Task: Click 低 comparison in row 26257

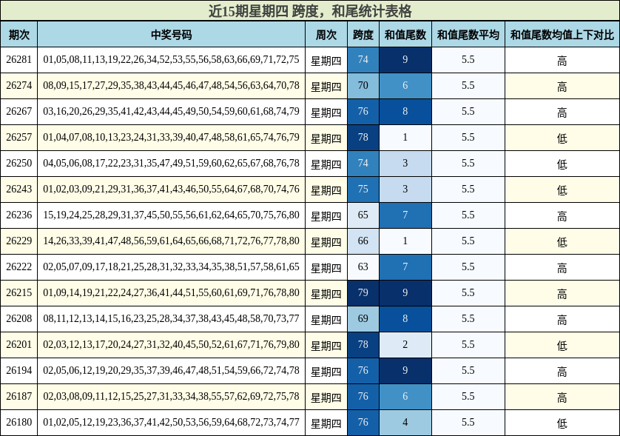Action: click(x=562, y=138)
